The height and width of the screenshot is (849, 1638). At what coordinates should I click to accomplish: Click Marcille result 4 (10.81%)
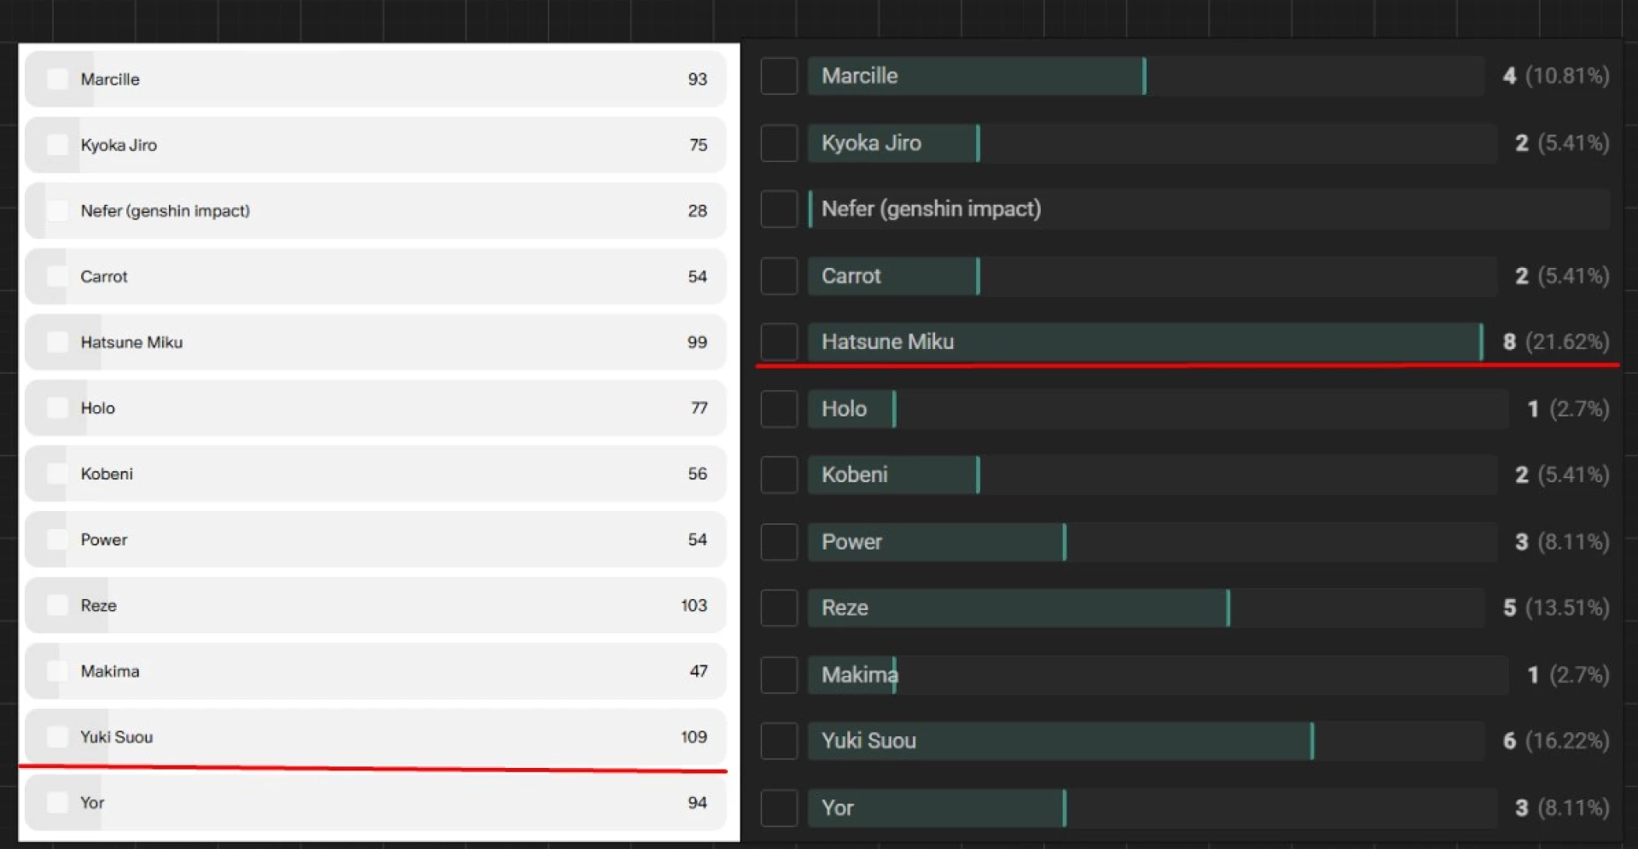pos(1556,76)
